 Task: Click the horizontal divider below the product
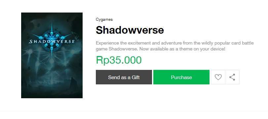coord(134,111)
